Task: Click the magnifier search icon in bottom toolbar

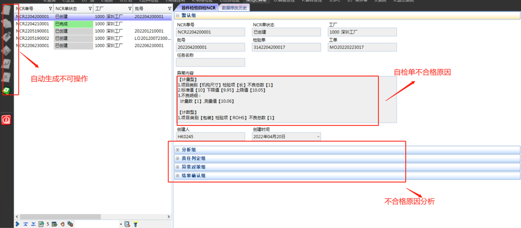Action: click(x=127, y=224)
